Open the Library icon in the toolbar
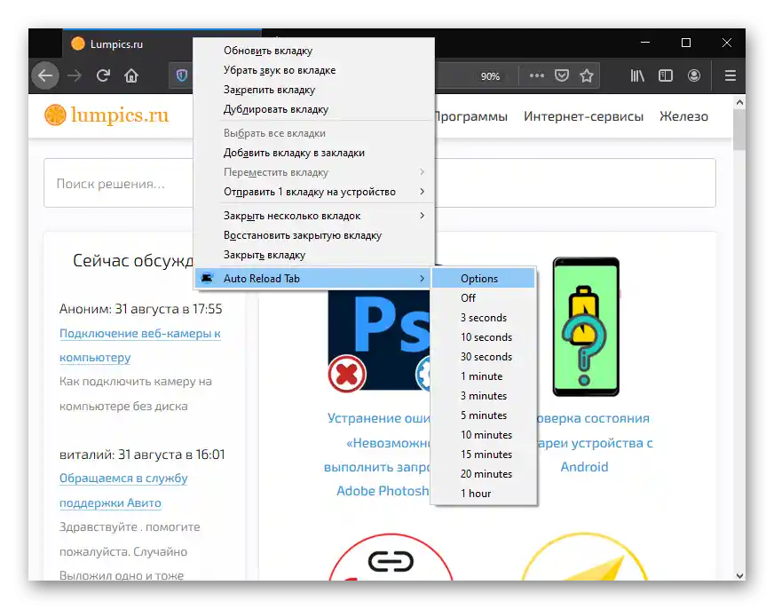 pyautogui.click(x=637, y=75)
